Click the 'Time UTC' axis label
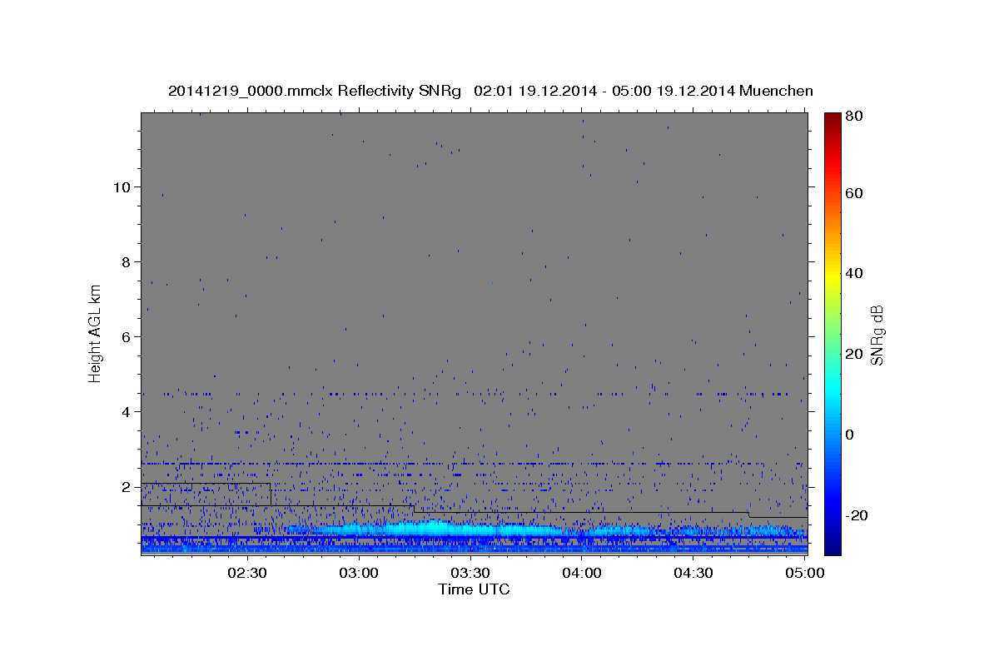 click(x=474, y=589)
